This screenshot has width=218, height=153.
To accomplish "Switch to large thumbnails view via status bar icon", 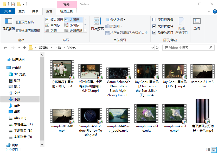I will coord(214,150).
